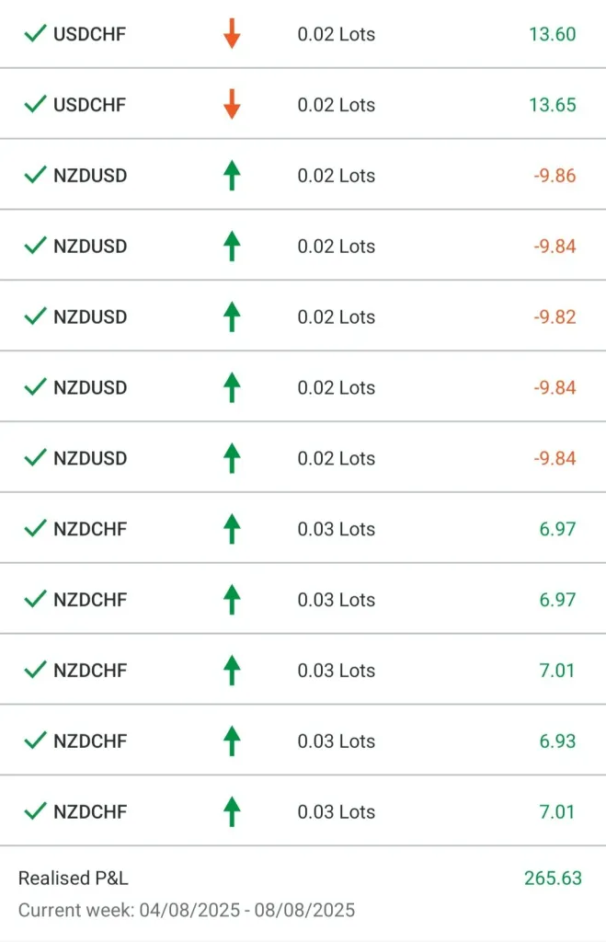Tap the checkmark of the first NZDCHF trade
This screenshot has width=606, height=942.
pyautogui.click(x=35, y=529)
